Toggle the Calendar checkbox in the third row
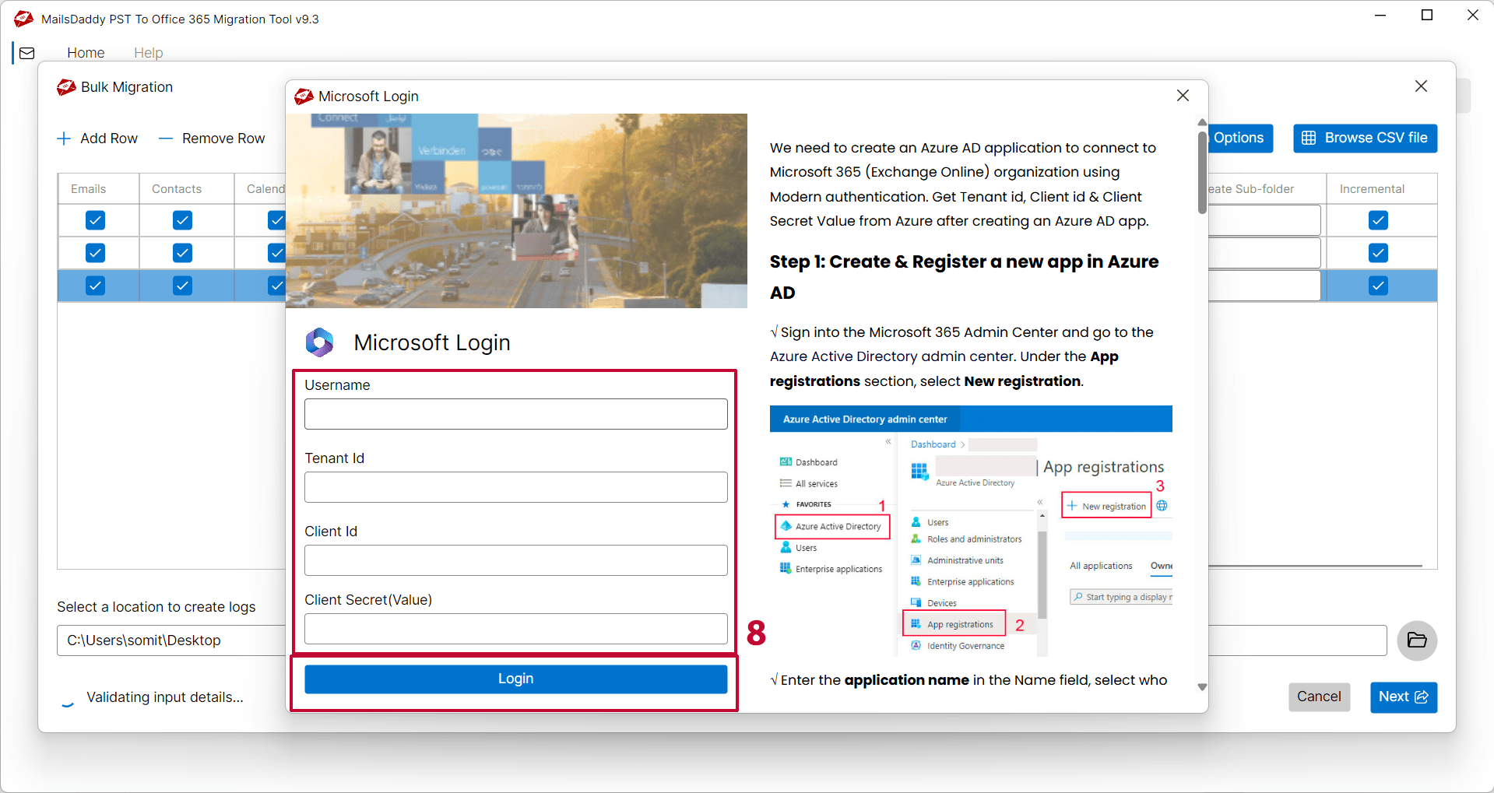Image resolution: width=1494 pixels, height=793 pixels. [277, 285]
